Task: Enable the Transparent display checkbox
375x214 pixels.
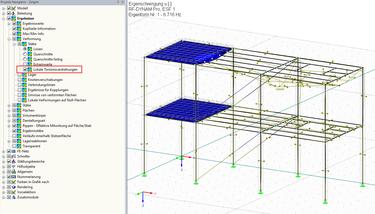Action: (14, 146)
